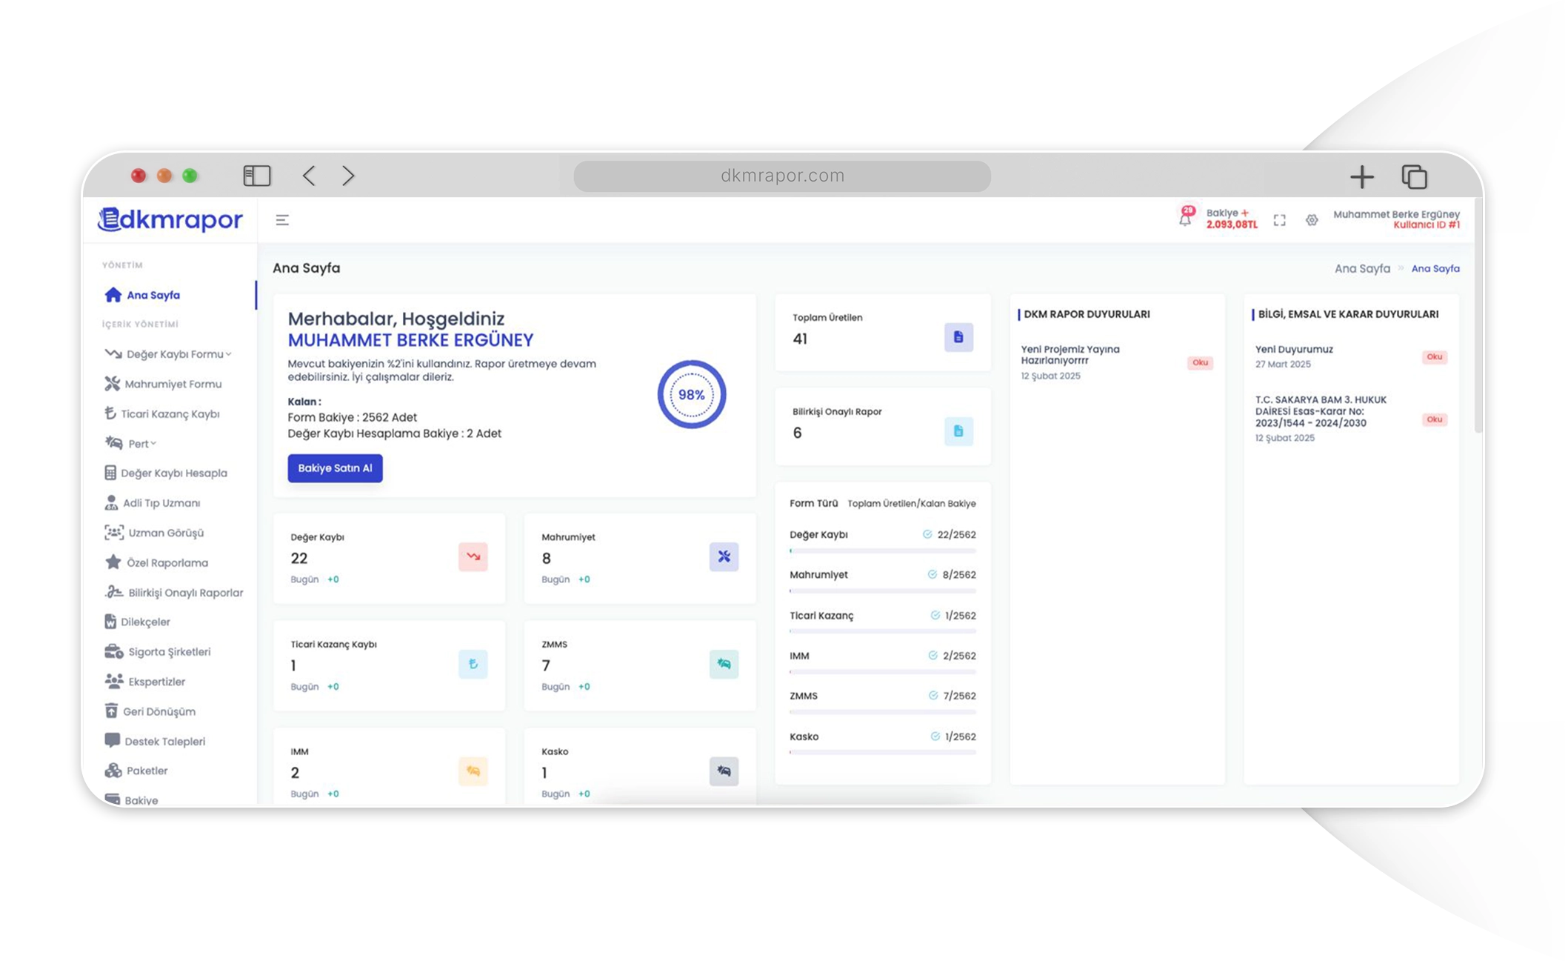Screen dimensions: 1565x961
Task: Open T.C. Sakarya BAM 3. Hukuk announcement text
Action: (x=1321, y=411)
